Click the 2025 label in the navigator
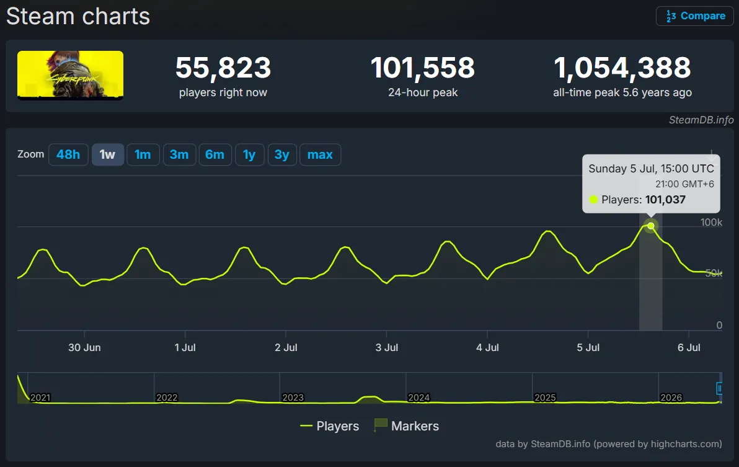Viewport: 739px width, 467px height. pyautogui.click(x=546, y=398)
